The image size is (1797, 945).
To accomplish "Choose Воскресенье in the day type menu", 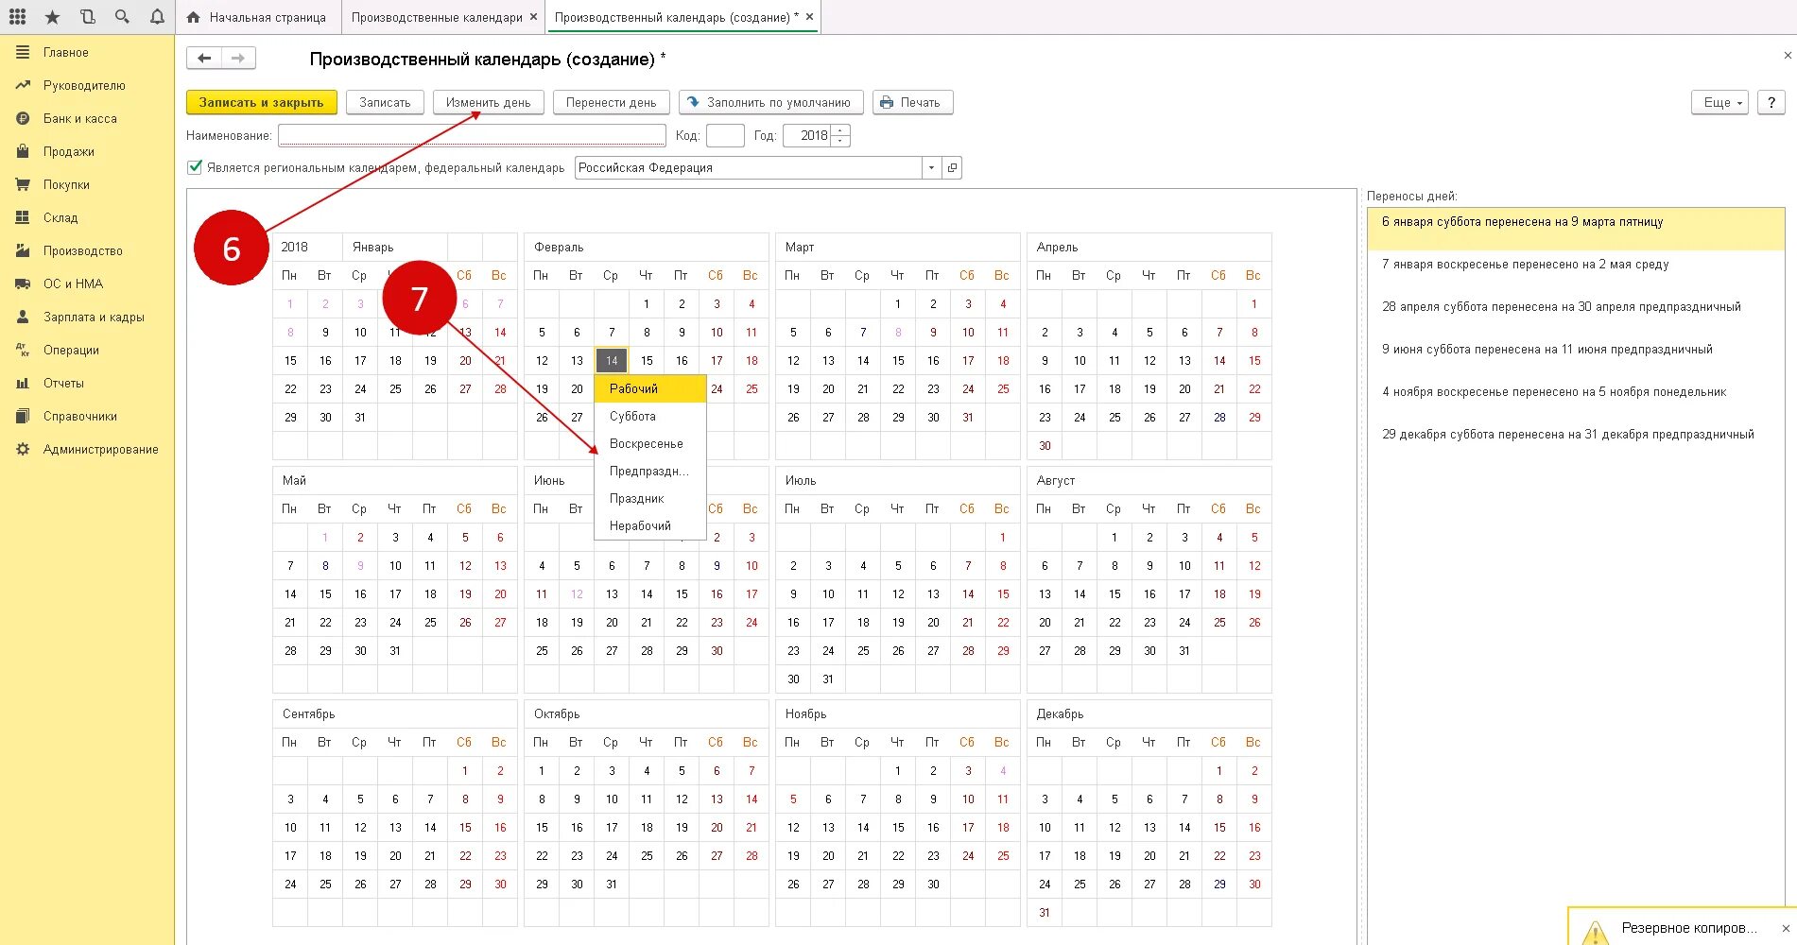I will (x=650, y=444).
